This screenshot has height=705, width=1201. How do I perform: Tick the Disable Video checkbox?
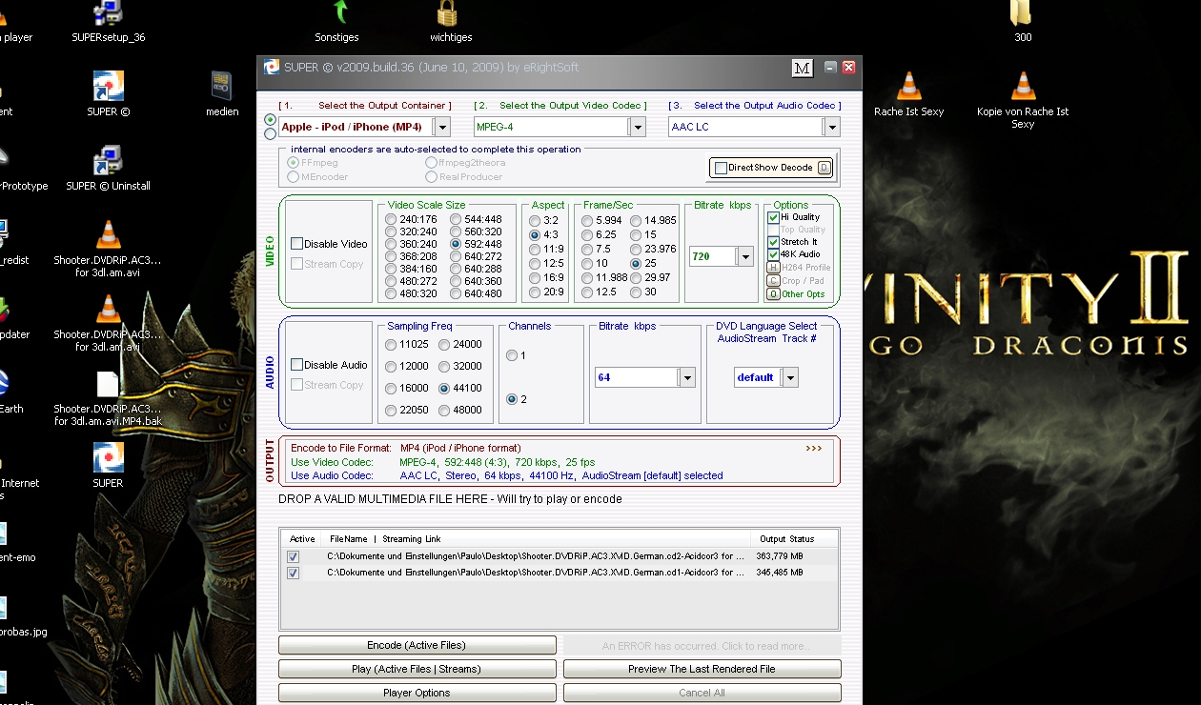pyautogui.click(x=296, y=244)
